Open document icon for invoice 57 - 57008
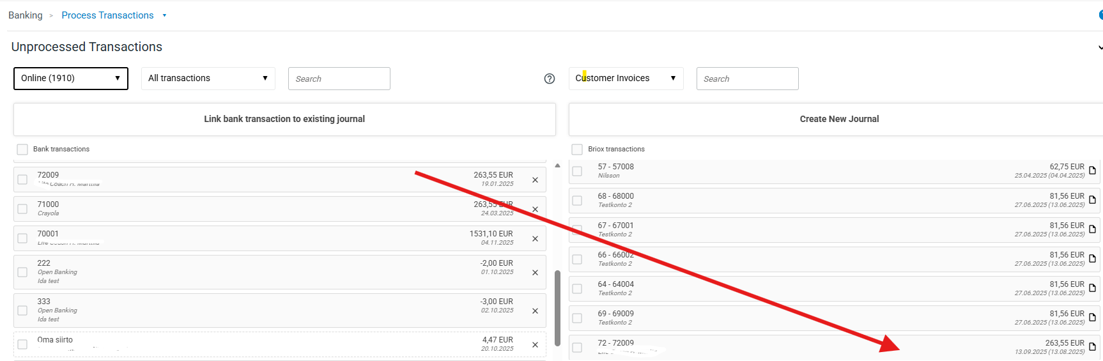The height and width of the screenshot is (361, 1103). [1092, 171]
